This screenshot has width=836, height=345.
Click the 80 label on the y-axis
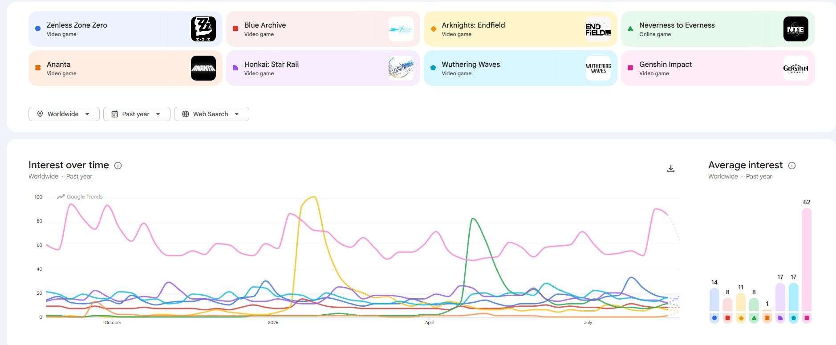pos(40,221)
